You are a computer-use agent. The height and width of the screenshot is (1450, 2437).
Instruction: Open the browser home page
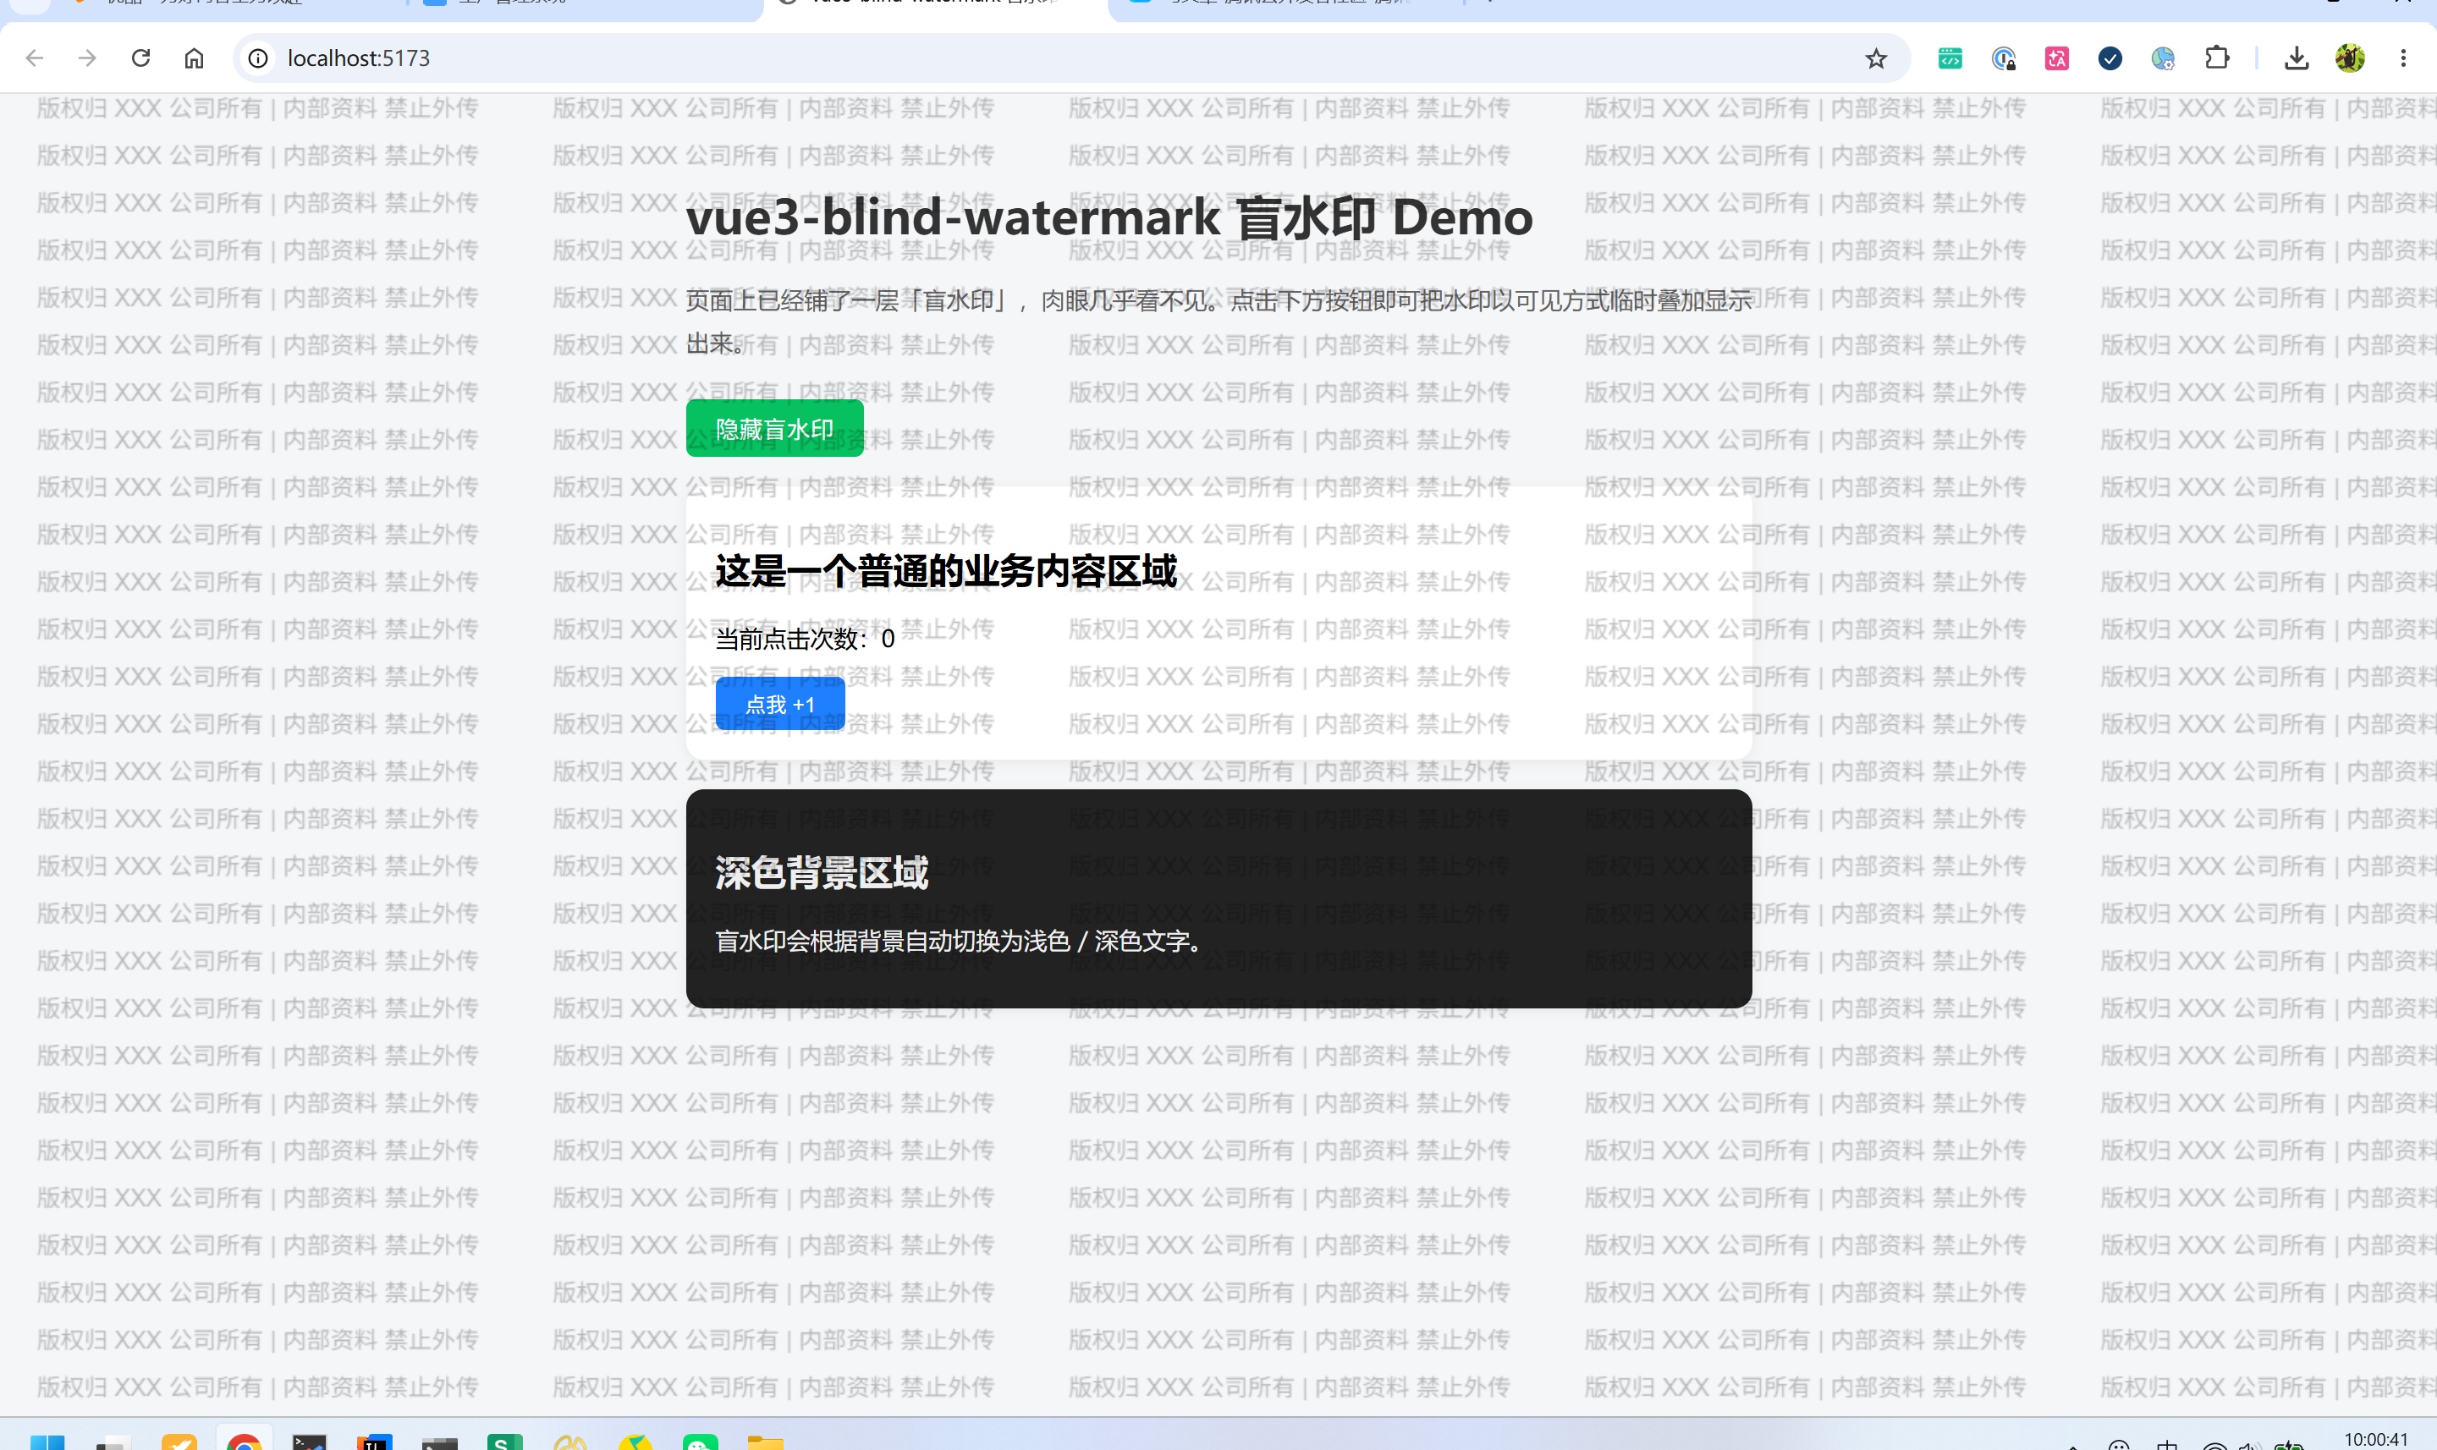(195, 58)
